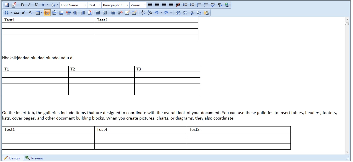Click the scrollbar down arrow
This screenshot has width=353, height=162.
tap(347, 152)
